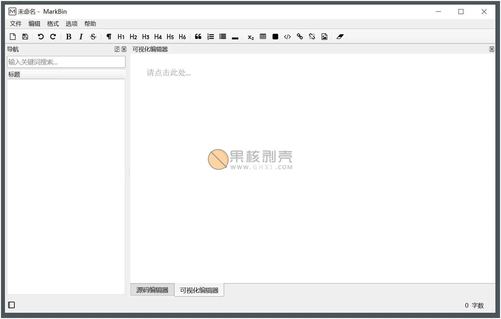The width and height of the screenshot is (501, 319).
Task: Insert a horizontal rule
Action: pyautogui.click(x=235, y=38)
